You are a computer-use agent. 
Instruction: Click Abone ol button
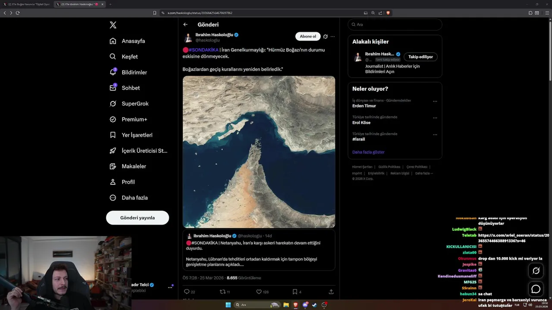[x=308, y=36]
